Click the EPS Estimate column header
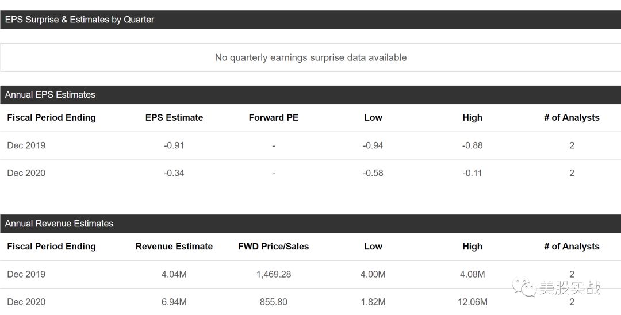Screen dimensions: 621x315 174,118
